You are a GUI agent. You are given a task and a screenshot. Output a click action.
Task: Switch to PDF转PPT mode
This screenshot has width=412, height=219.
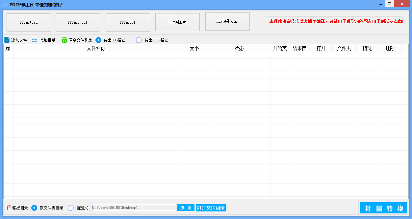tap(128, 22)
